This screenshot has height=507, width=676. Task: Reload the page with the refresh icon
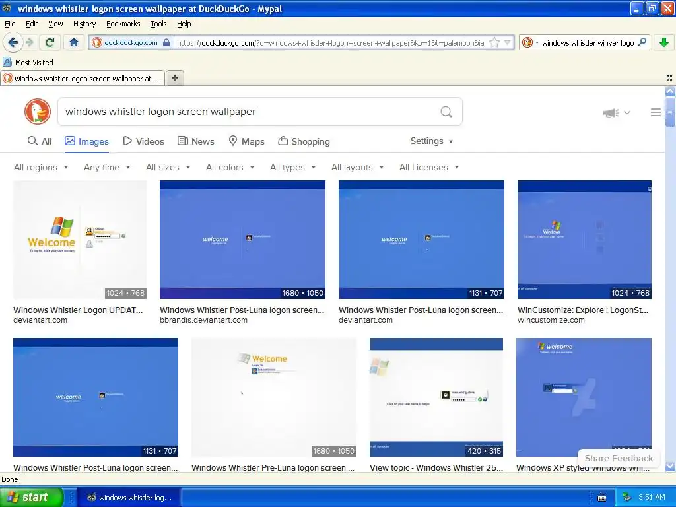point(50,42)
